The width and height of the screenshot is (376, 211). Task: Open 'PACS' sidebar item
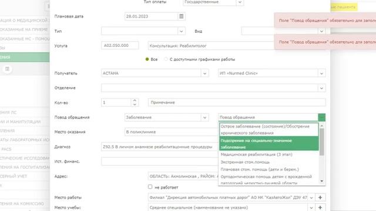25,149
